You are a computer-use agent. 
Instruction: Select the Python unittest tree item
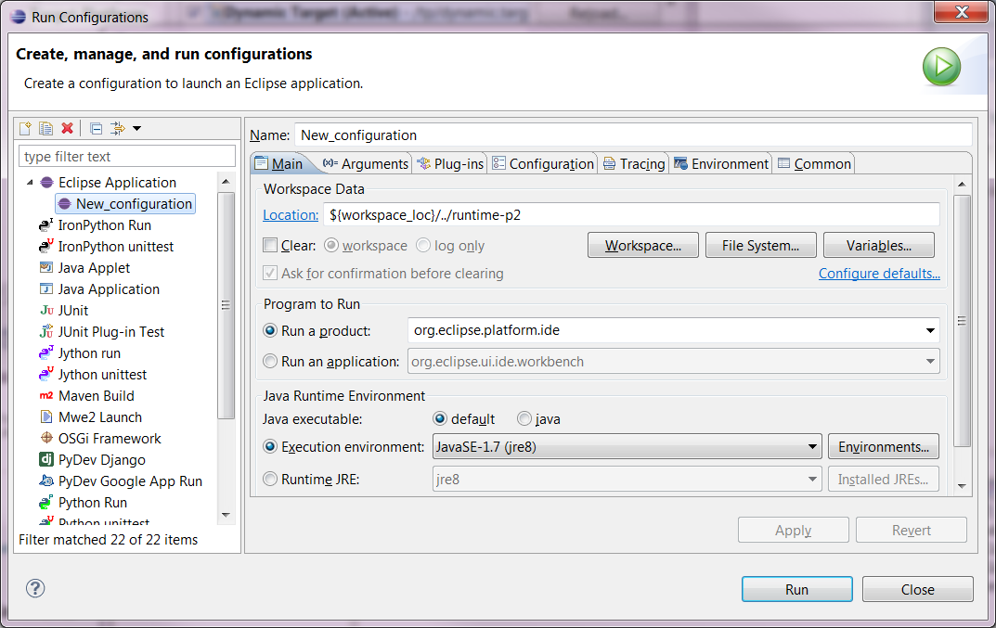(x=96, y=520)
